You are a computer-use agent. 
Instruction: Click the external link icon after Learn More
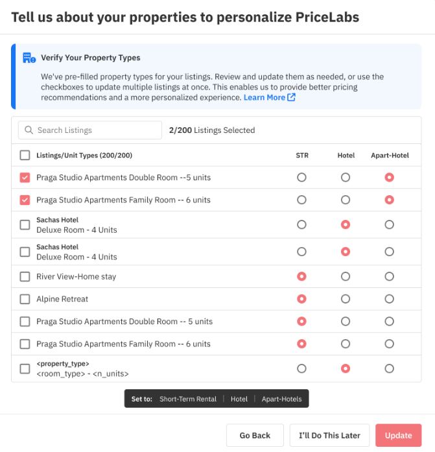click(291, 97)
